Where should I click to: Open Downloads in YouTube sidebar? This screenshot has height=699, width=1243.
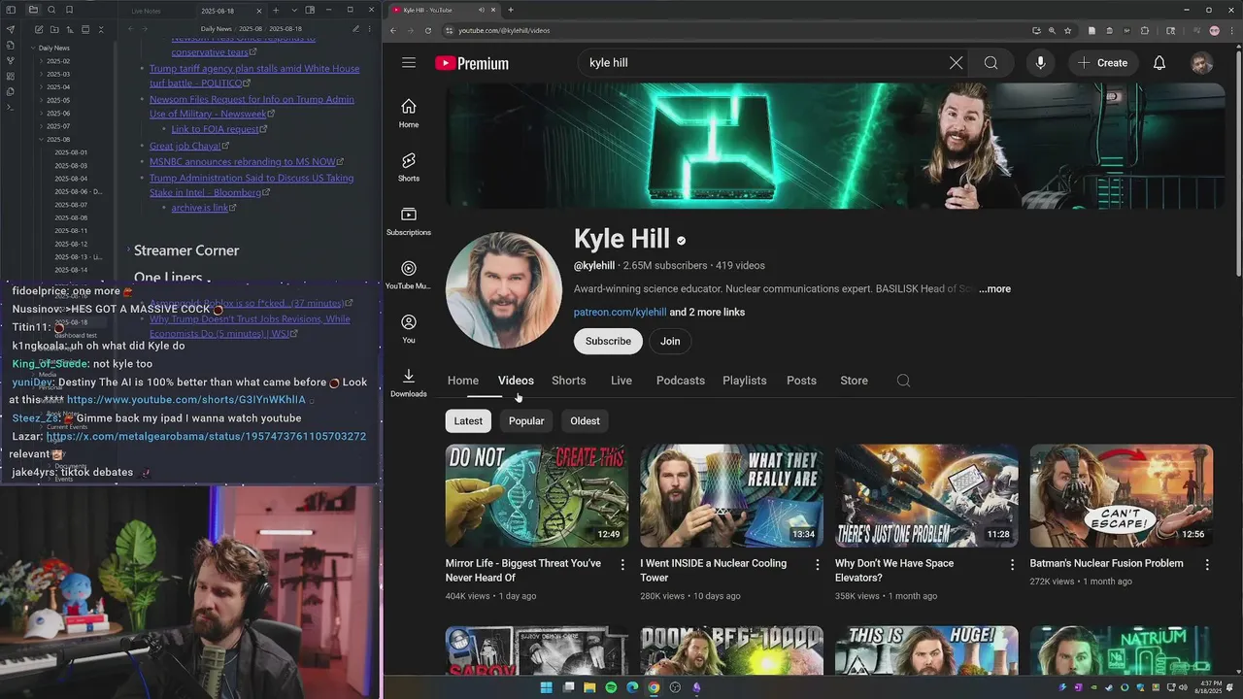(409, 383)
